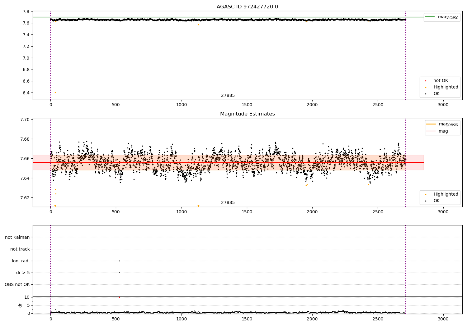
Task: Click the "1000" x-tick under Magnitude Estimates plot
Action: pyautogui.click(x=182, y=212)
